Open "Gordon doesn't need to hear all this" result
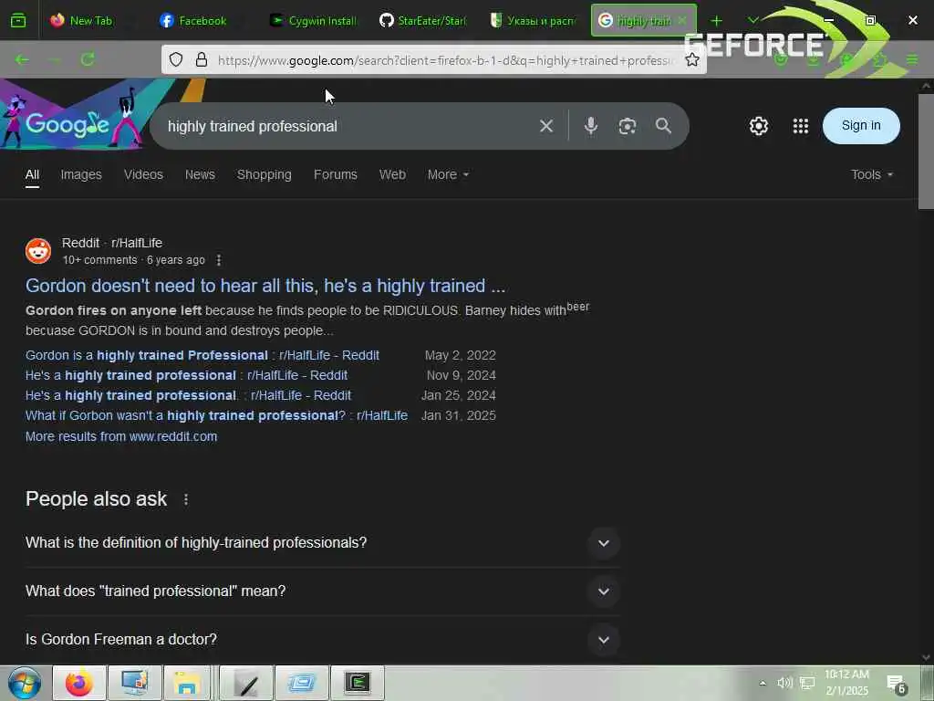Screen dimensions: 934x701 [265, 286]
